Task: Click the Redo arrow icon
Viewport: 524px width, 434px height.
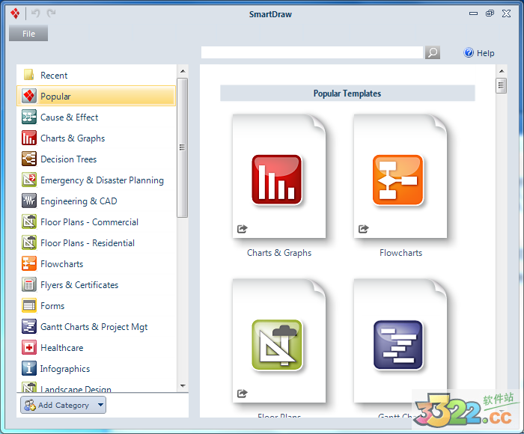Action: [51, 13]
